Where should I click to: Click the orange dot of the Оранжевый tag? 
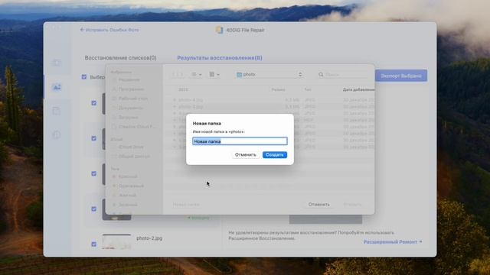coord(114,186)
